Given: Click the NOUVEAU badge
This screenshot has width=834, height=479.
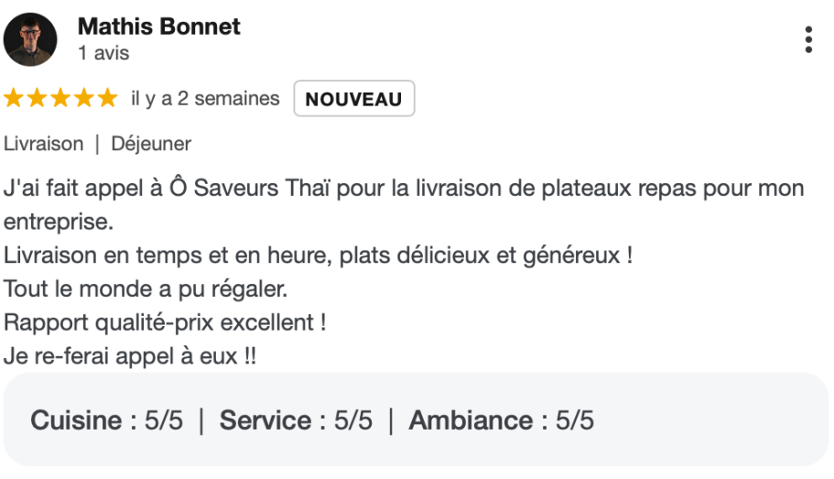Looking at the screenshot, I should coord(353,99).
